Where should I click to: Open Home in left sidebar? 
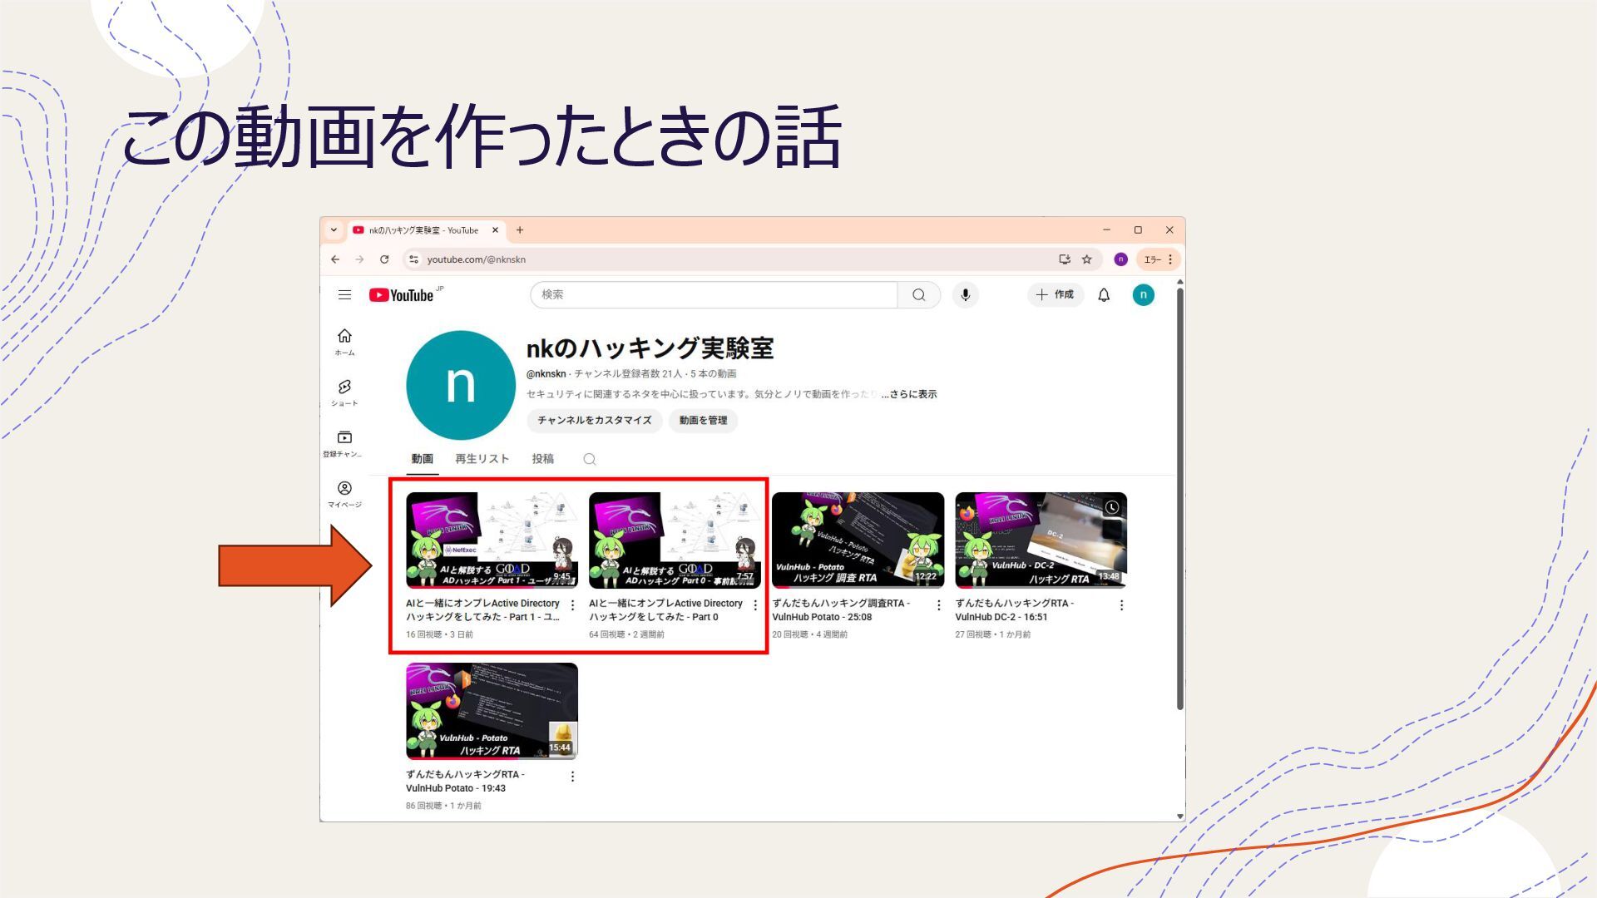click(344, 341)
